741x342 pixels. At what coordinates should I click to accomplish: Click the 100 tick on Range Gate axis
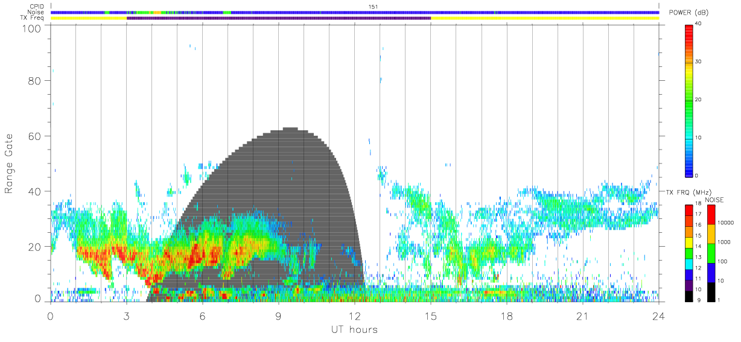(31, 28)
